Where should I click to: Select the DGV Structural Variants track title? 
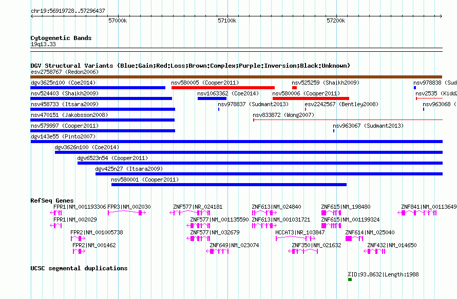coord(190,66)
